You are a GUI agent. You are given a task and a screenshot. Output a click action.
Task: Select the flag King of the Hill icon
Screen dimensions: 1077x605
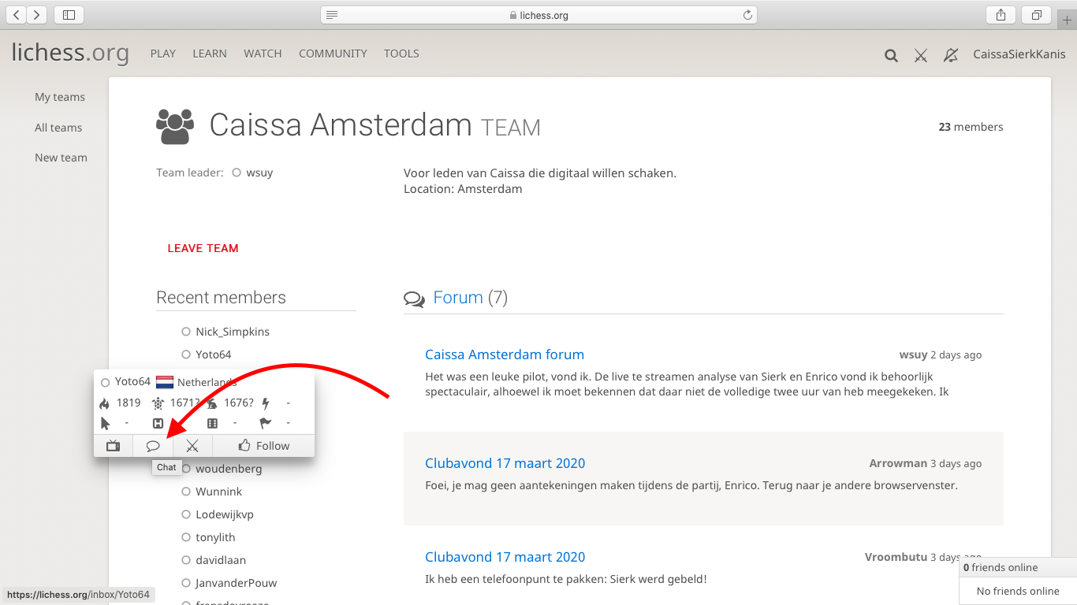(x=265, y=424)
